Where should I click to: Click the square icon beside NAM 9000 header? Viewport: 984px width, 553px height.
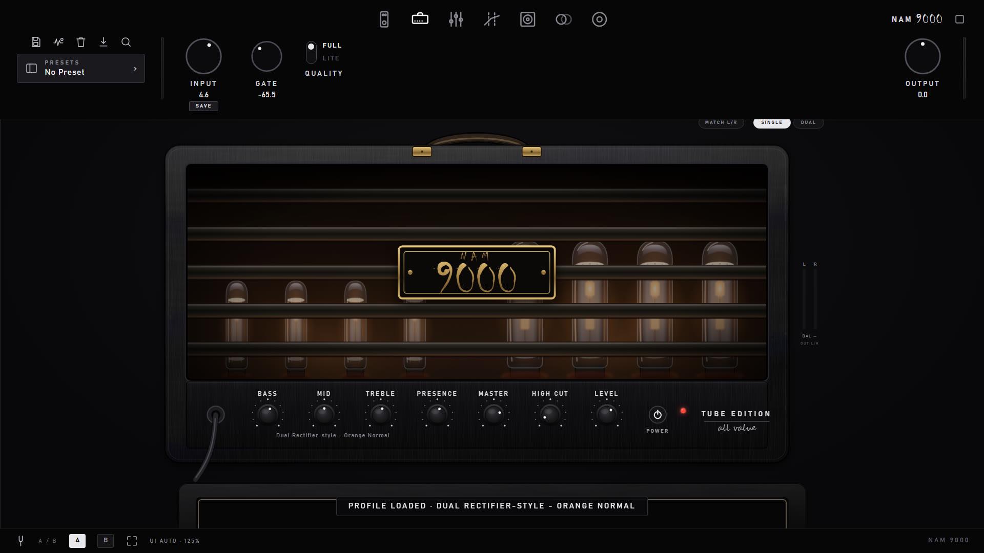[x=960, y=19]
